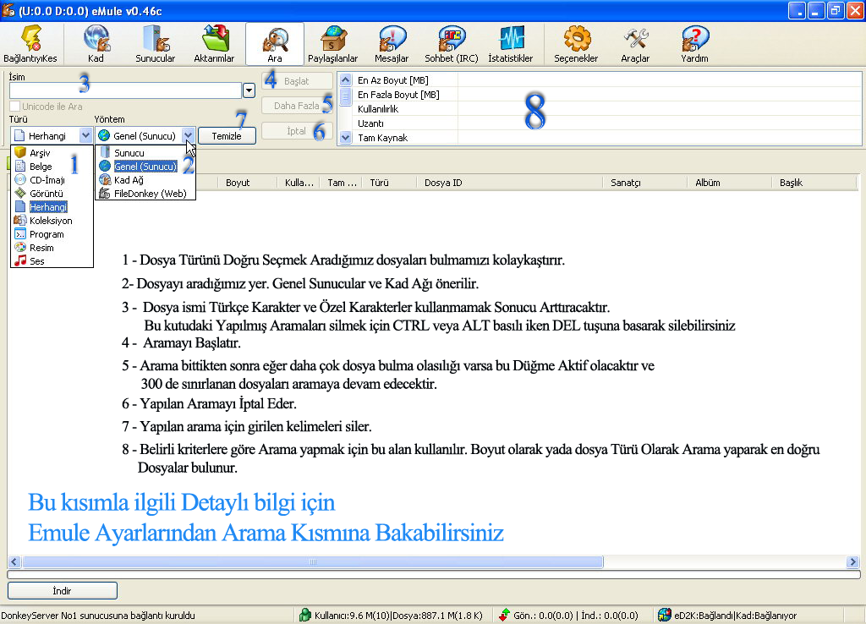The height and width of the screenshot is (624, 866).
Task: Click filter list scroll up arrow
Action: point(345,79)
